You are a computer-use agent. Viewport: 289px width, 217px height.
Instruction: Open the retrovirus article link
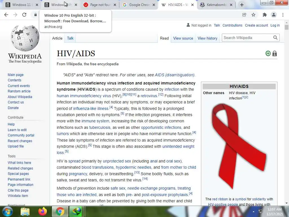149,96
